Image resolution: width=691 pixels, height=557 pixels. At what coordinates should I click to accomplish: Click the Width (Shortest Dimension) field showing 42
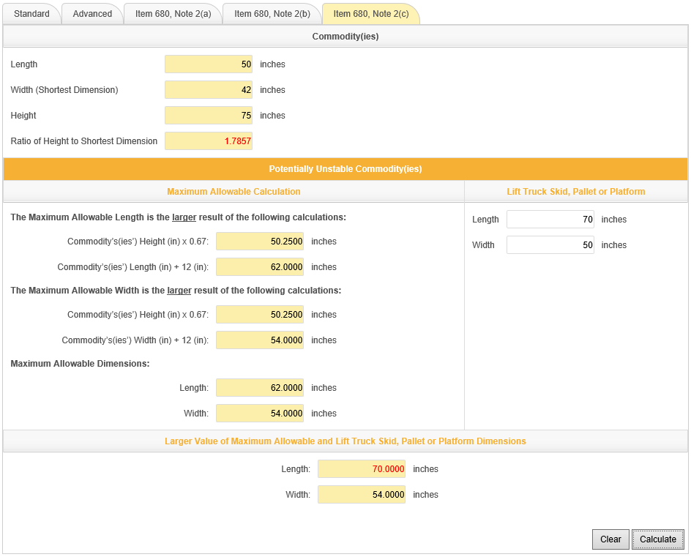point(209,90)
